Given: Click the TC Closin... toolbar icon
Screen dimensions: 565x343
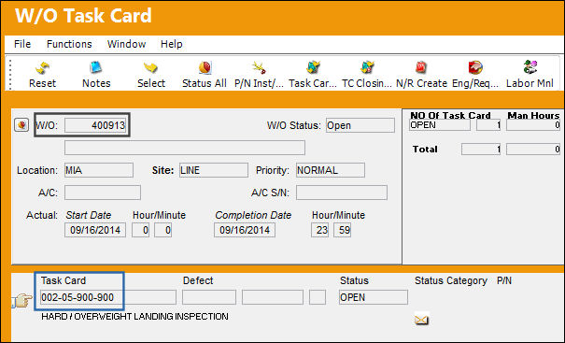Looking at the screenshot, I should coord(367,67).
